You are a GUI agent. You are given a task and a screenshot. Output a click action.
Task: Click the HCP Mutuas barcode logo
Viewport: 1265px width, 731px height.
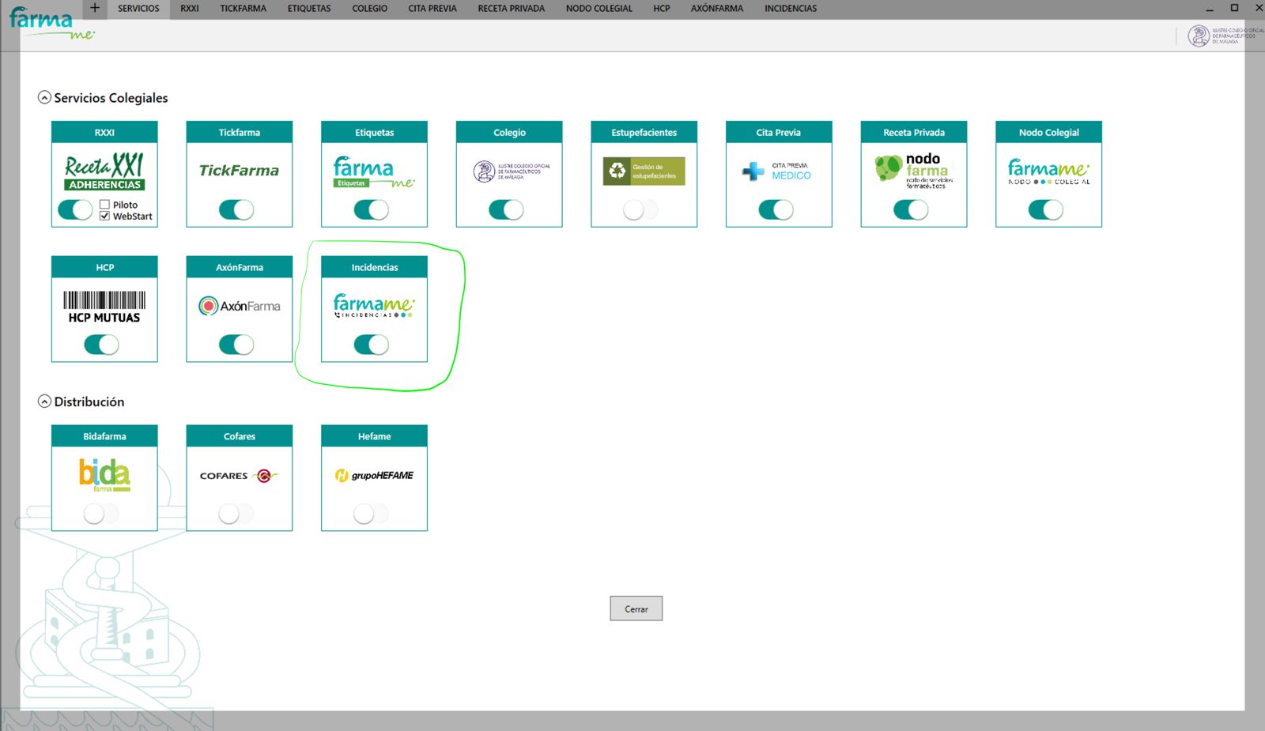[x=104, y=307]
